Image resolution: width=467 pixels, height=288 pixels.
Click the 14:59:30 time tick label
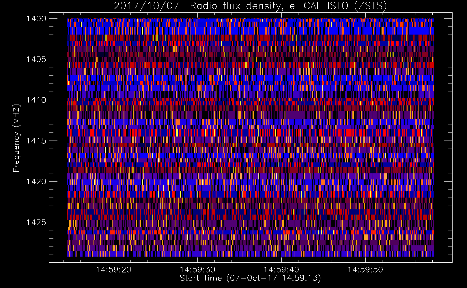pyautogui.click(x=198, y=270)
